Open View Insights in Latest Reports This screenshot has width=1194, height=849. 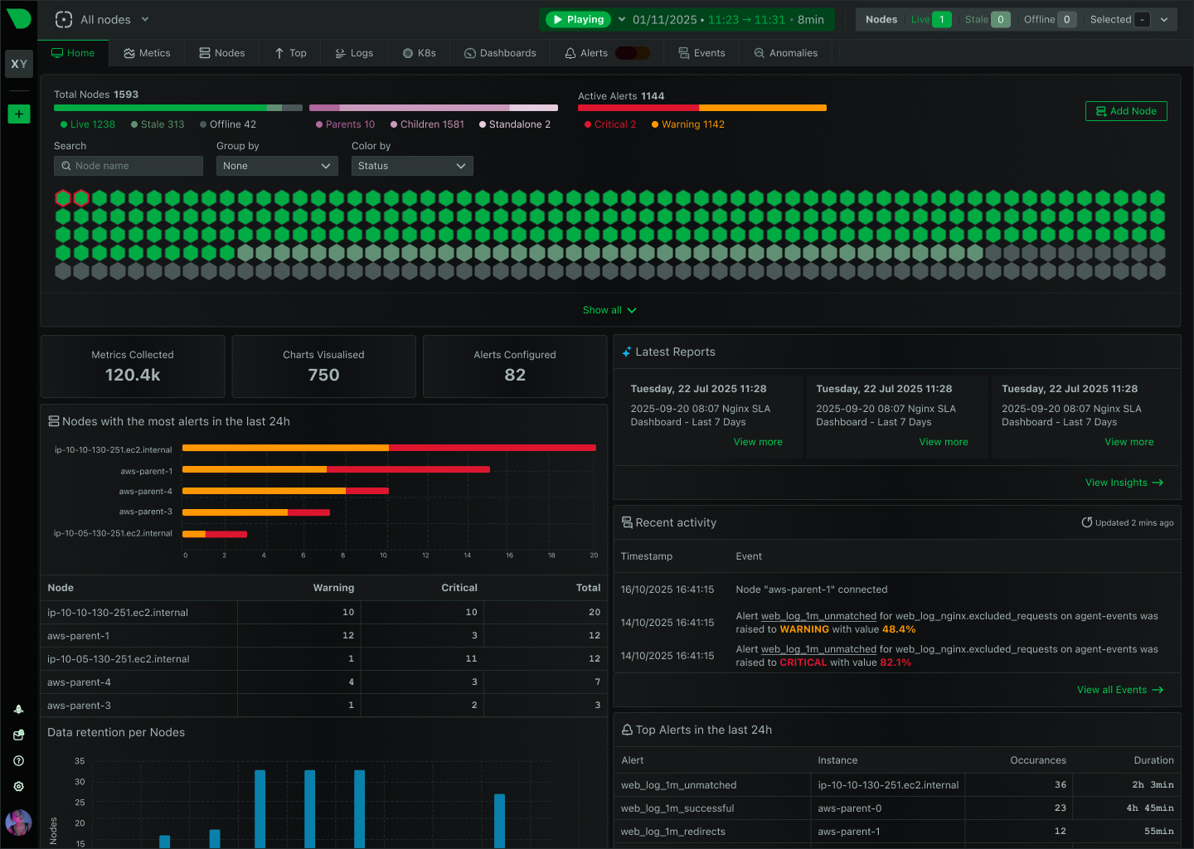click(1124, 482)
